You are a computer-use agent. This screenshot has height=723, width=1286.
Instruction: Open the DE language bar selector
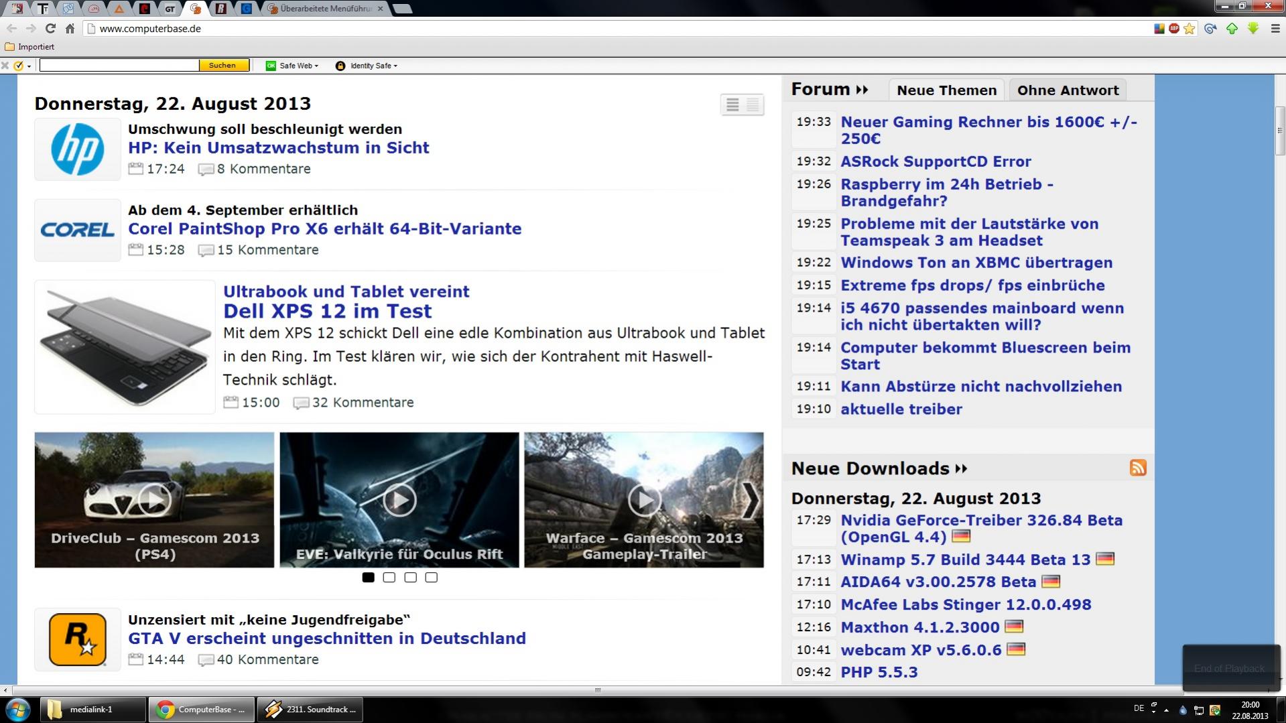coord(1139,708)
